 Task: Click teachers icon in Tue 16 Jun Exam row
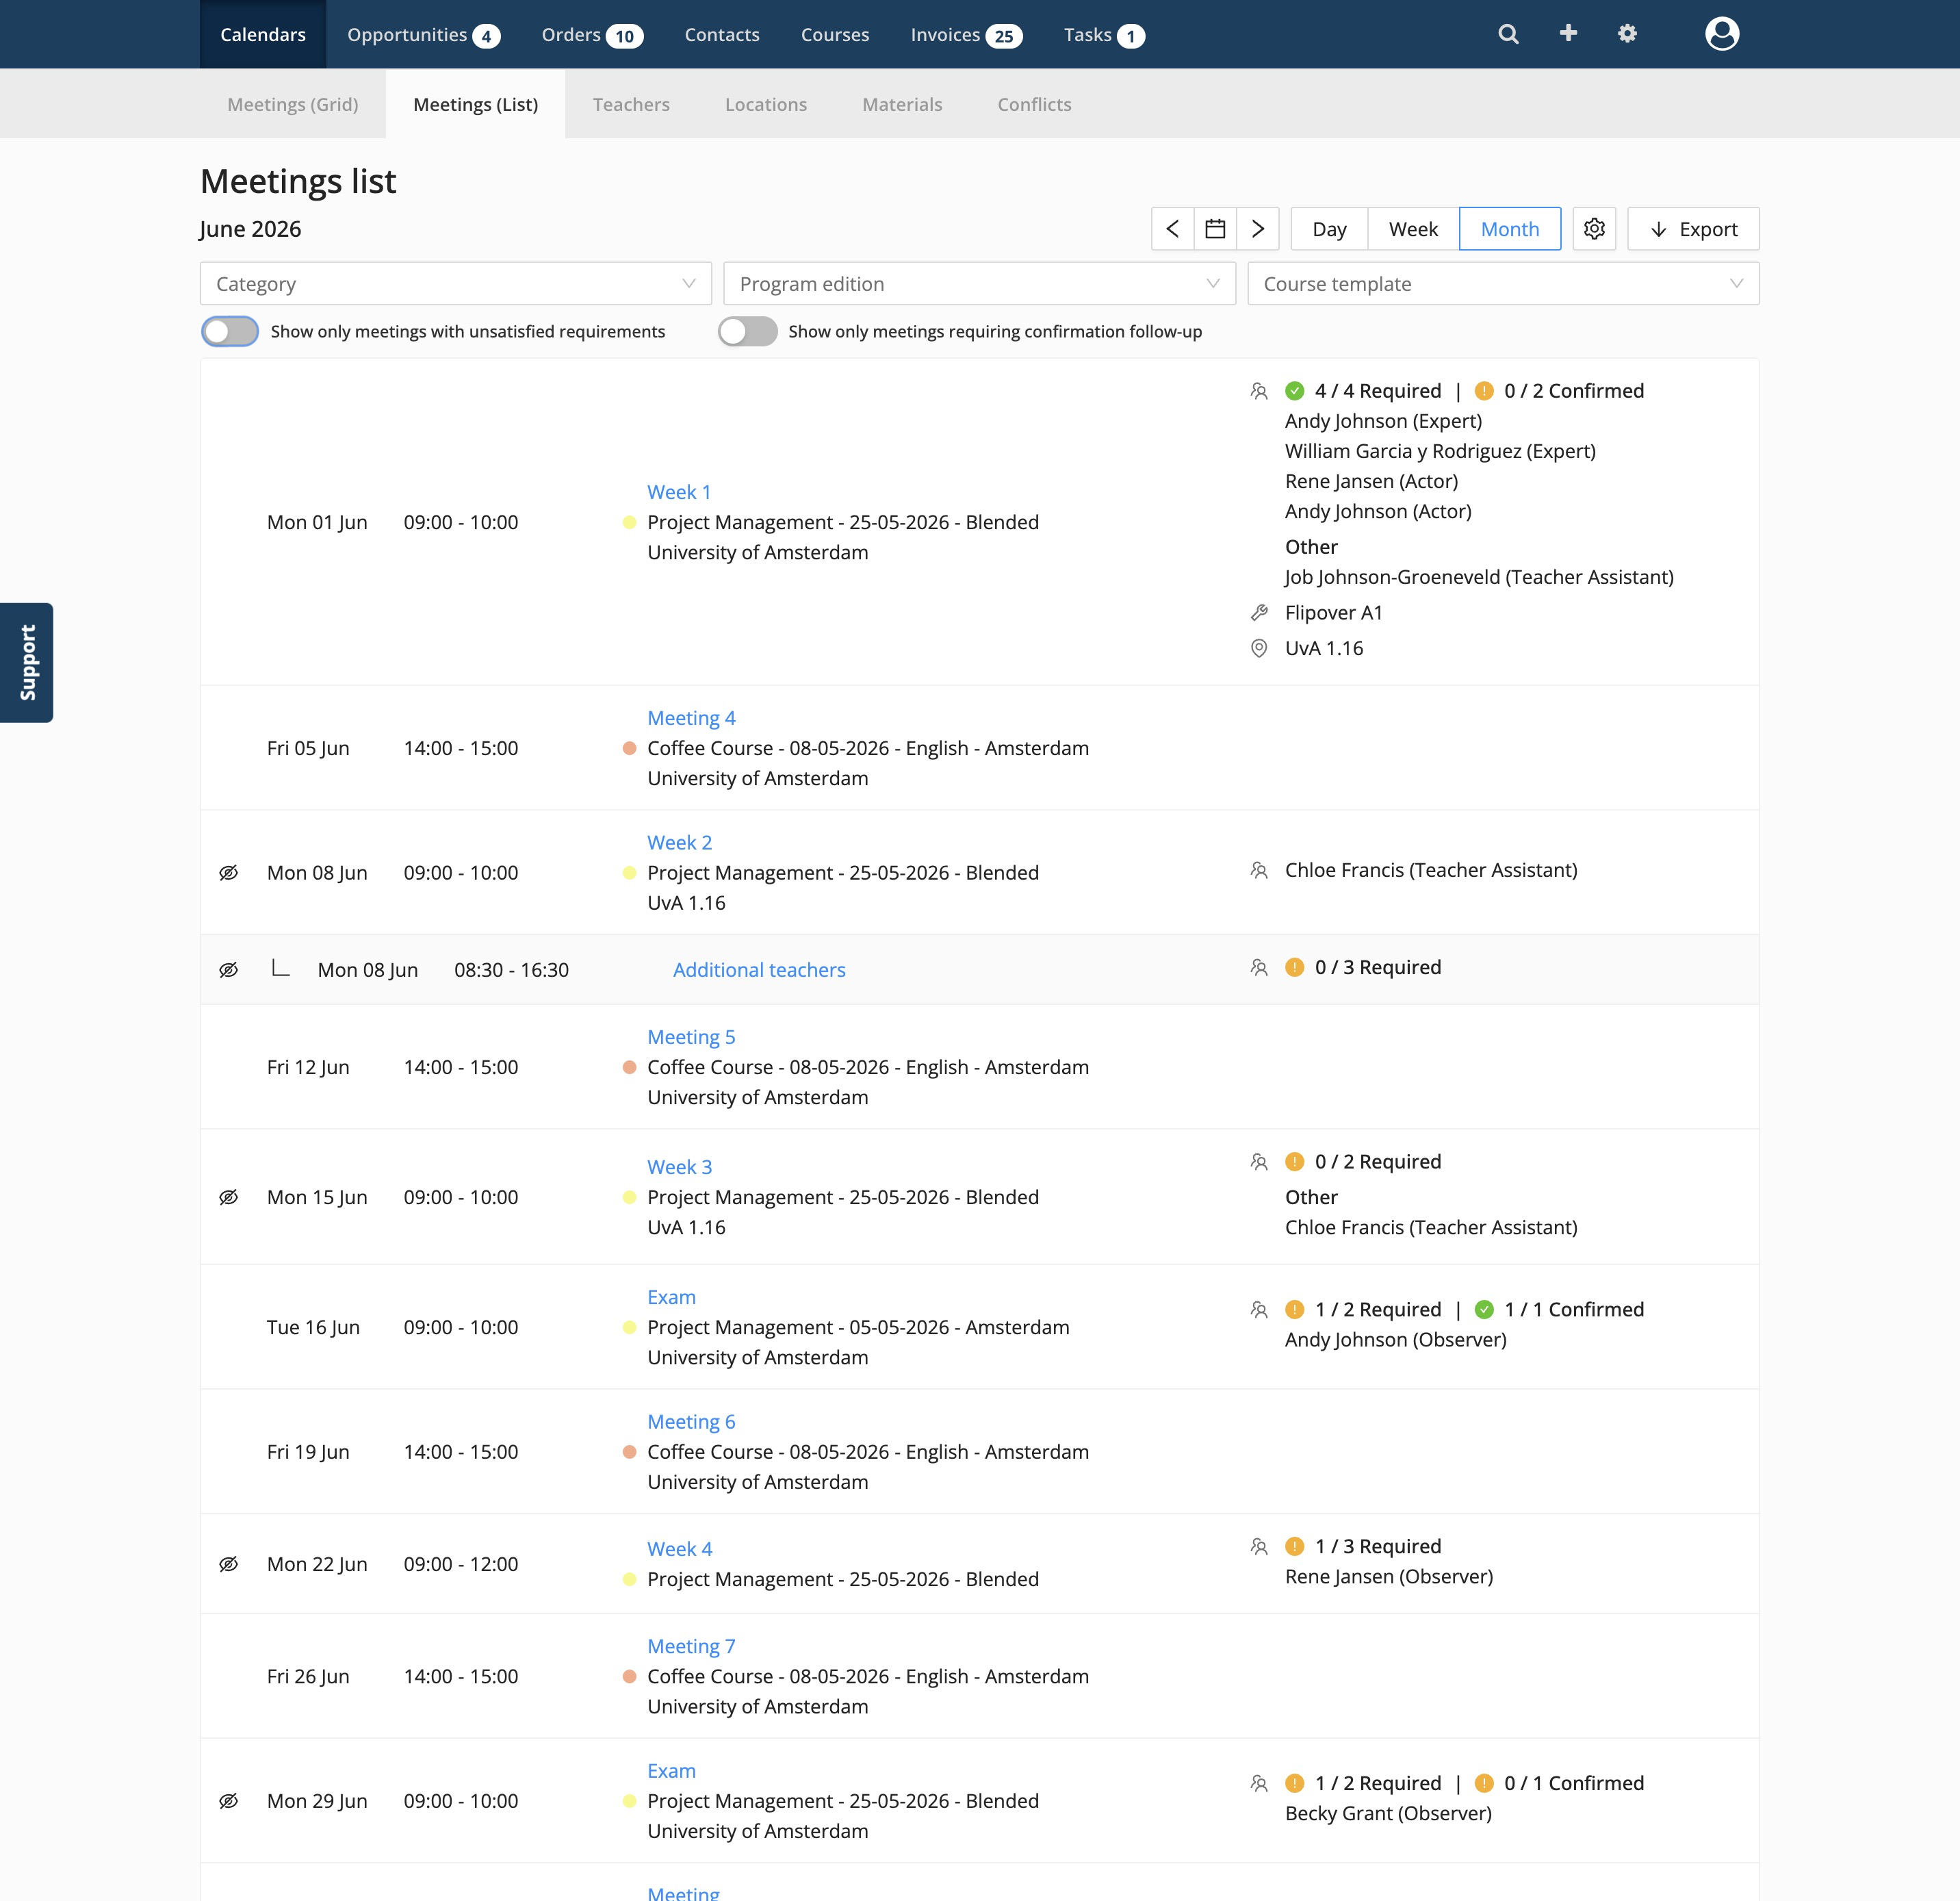1259,1310
